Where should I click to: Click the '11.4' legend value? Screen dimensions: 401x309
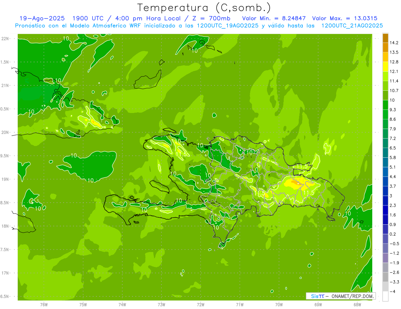[394, 81]
